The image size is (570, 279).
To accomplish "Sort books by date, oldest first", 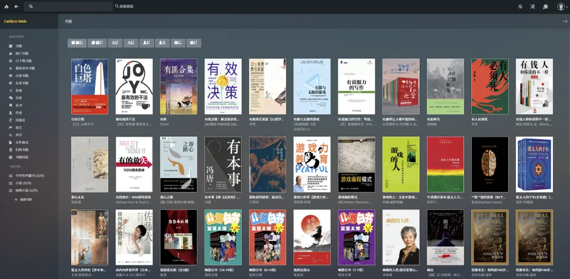I will click(x=97, y=43).
